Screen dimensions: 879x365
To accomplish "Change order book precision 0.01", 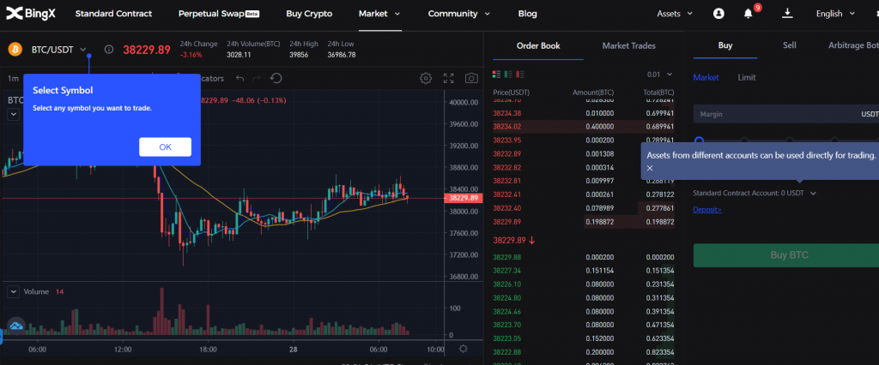I will [x=659, y=74].
